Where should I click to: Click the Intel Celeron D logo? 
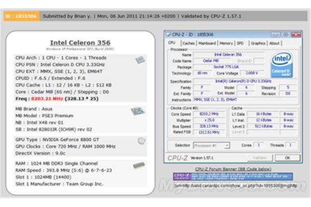(x=281, y=65)
